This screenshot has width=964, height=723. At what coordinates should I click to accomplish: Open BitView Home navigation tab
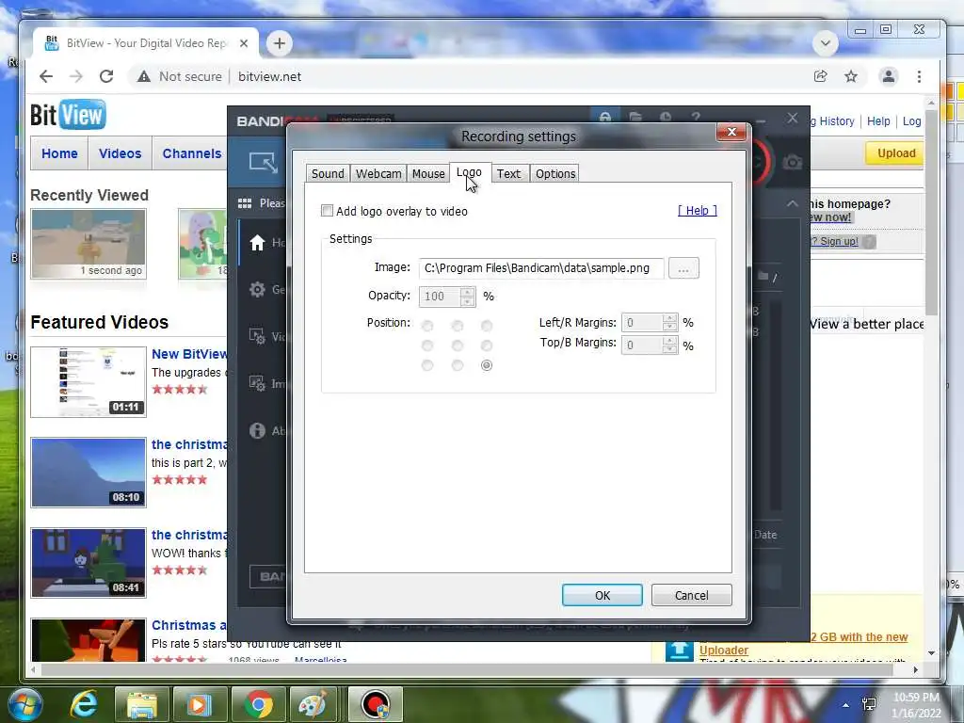[59, 153]
